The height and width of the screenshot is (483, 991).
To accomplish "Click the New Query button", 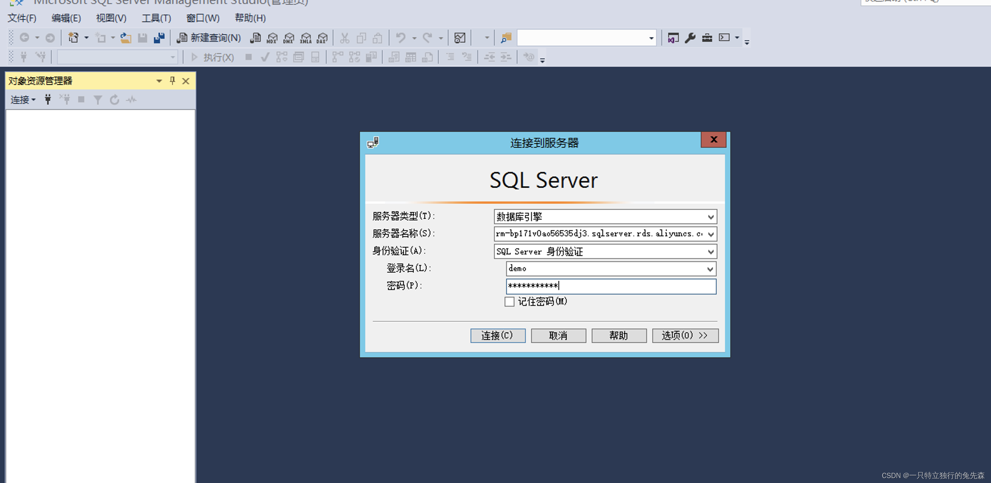I will [209, 38].
